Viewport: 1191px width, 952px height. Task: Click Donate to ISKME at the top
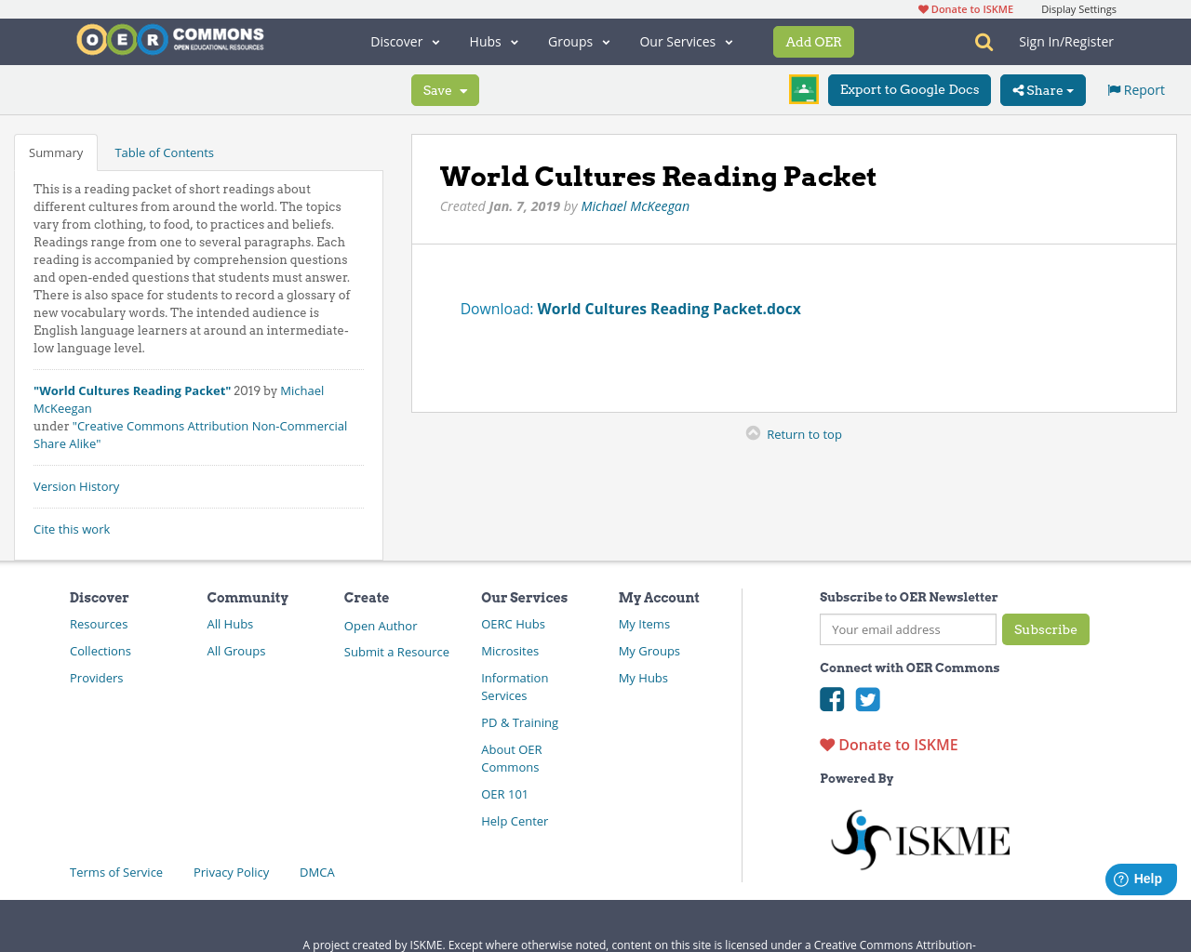tap(964, 8)
